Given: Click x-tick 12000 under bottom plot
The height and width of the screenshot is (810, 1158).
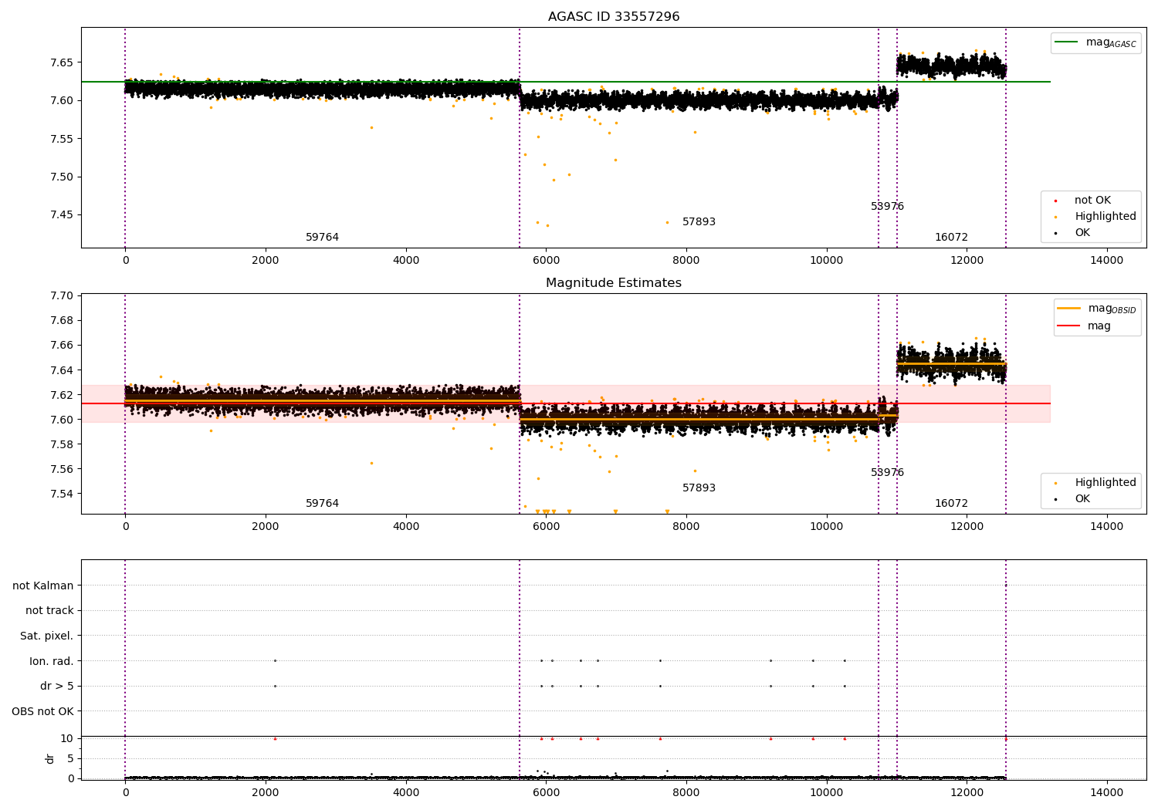Looking at the screenshot, I should pyautogui.click(x=967, y=793).
